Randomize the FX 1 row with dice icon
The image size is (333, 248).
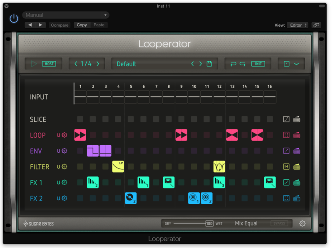[286, 182]
